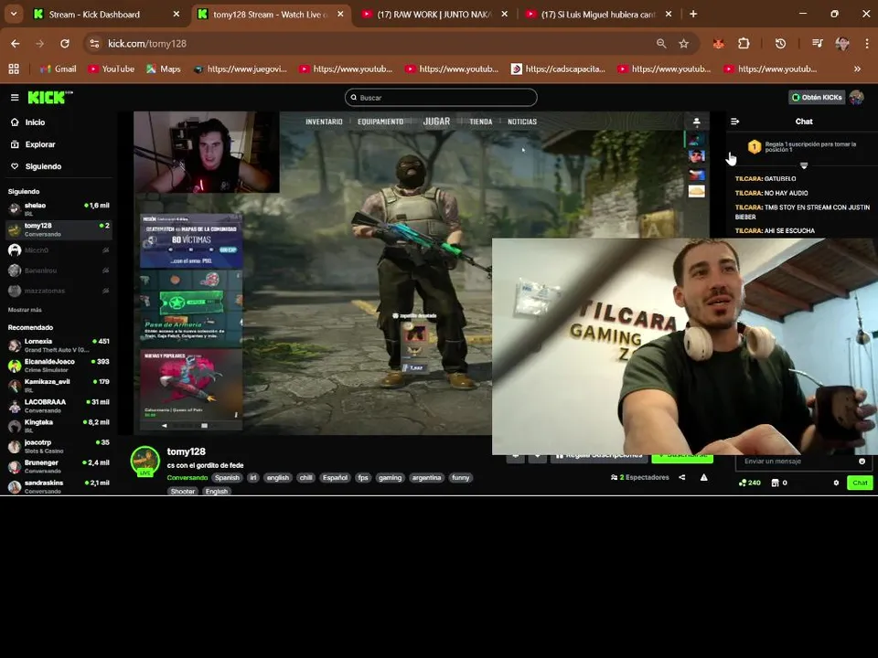Screen dimensions: 878x658
Task: Select offline channel Bananirou
Action: (59, 271)
